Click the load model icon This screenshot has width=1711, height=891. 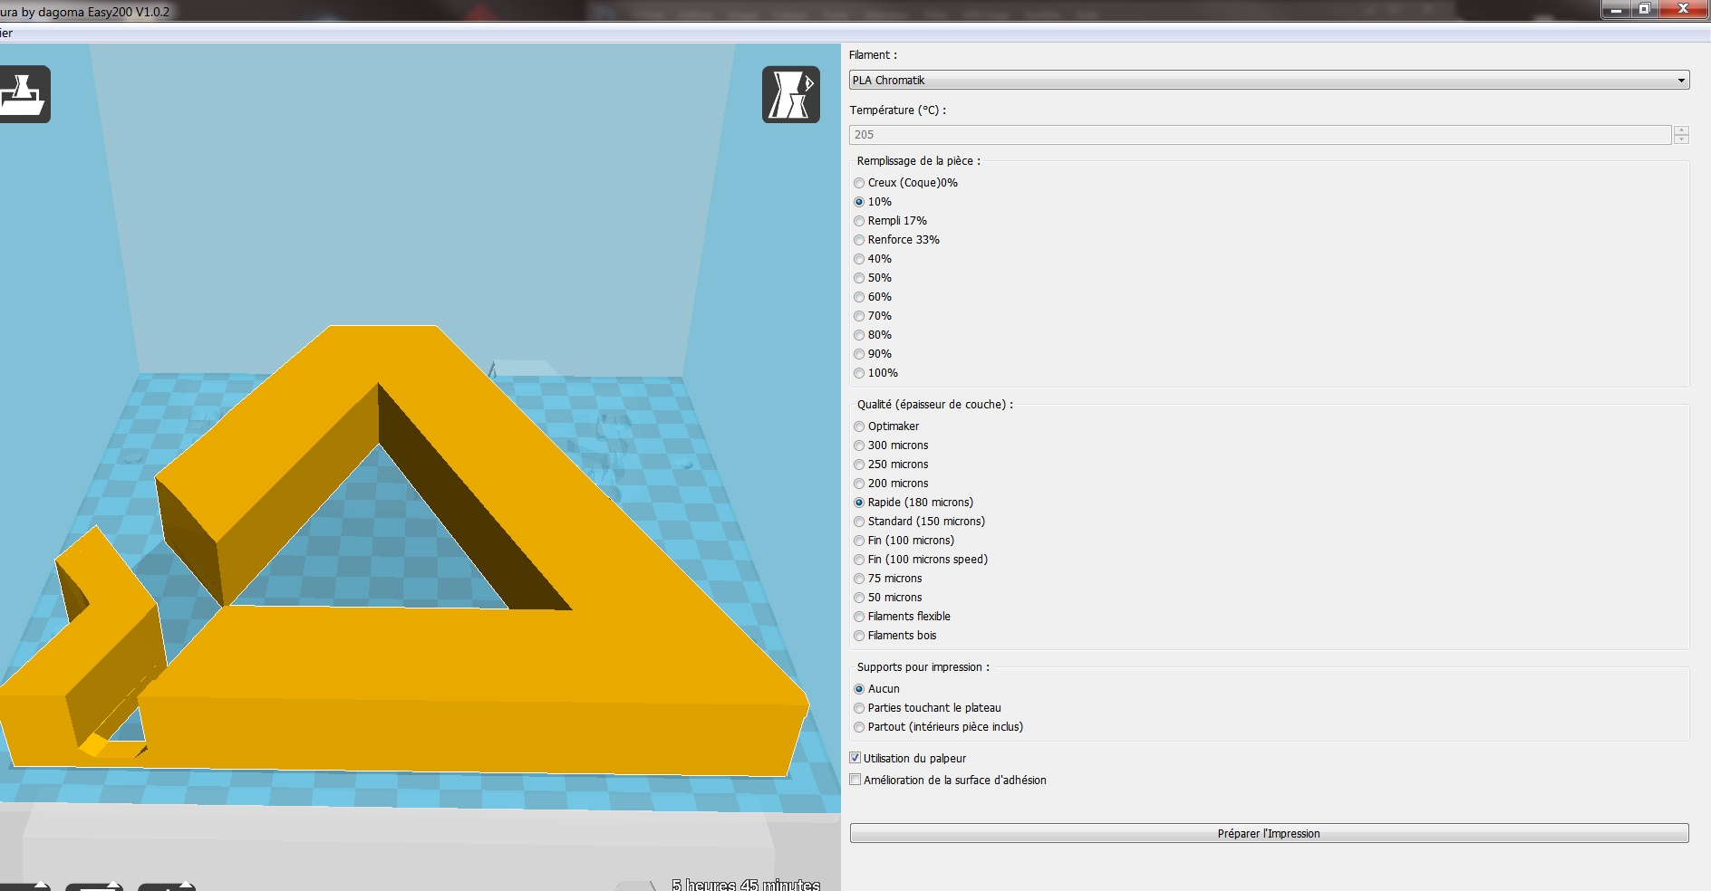point(23,94)
